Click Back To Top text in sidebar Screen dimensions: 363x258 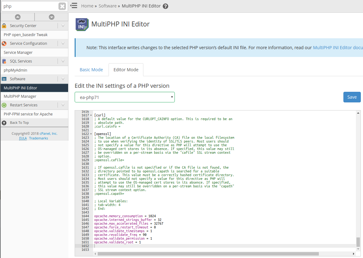[x=20, y=123]
